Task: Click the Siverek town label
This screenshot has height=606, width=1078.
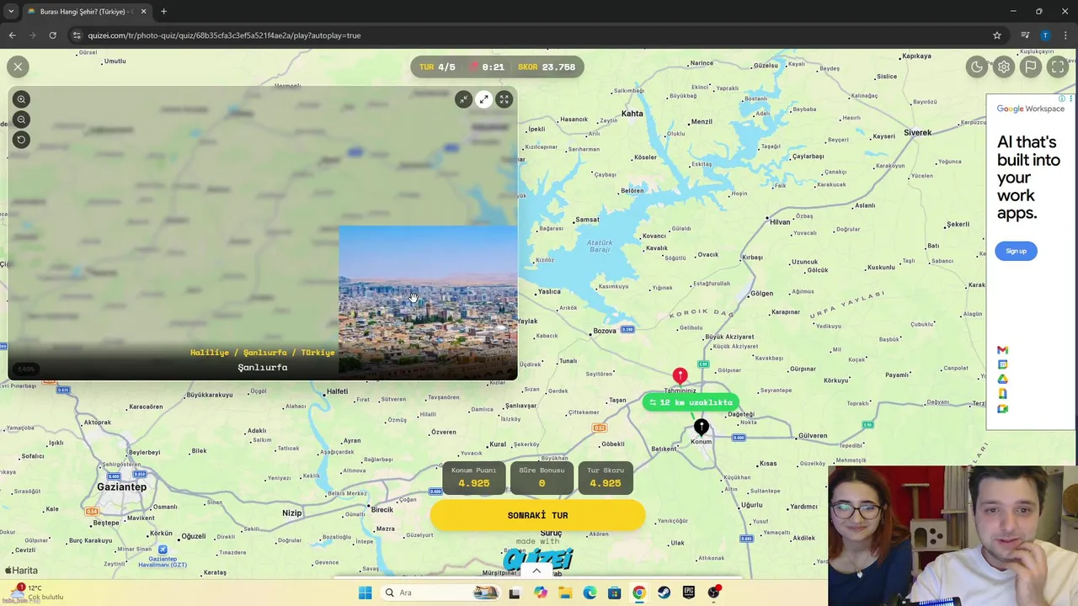Action: coord(918,133)
